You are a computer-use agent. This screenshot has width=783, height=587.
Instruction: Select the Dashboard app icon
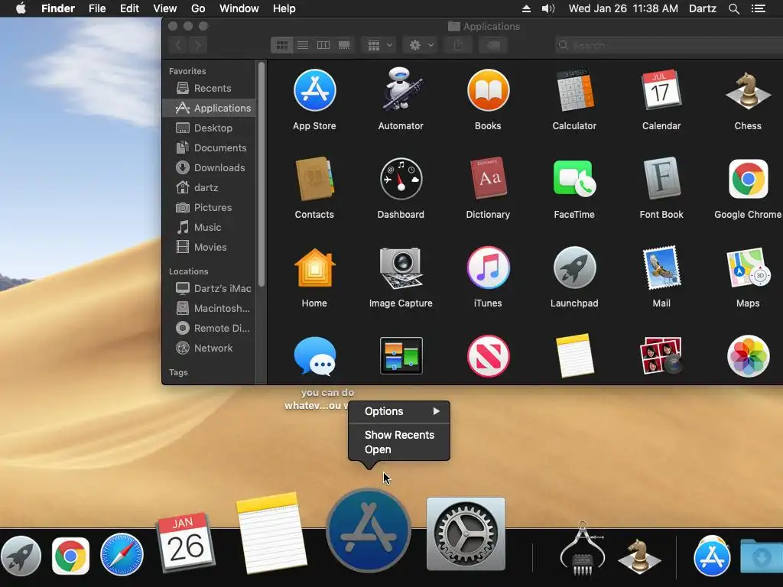(x=401, y=179)
